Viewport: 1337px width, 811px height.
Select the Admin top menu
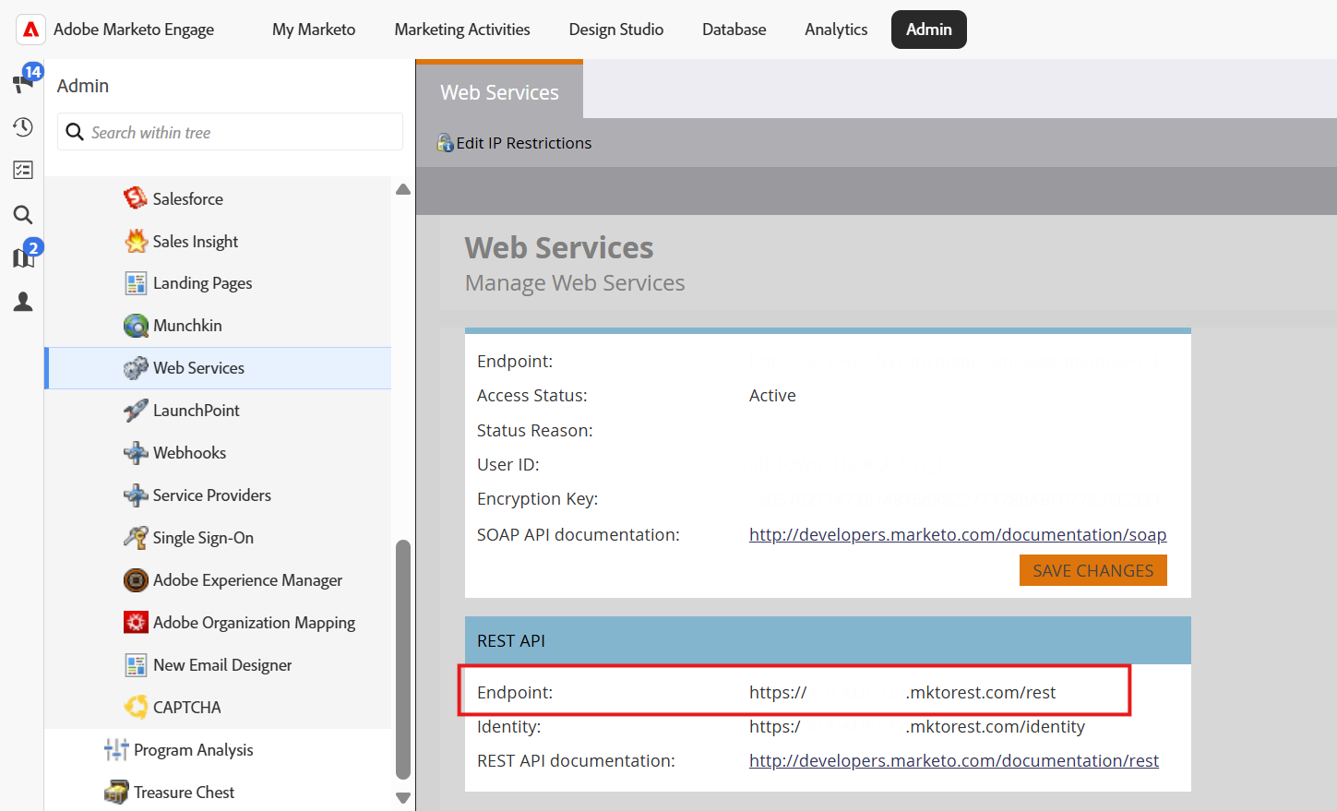(x=929, y=30)
